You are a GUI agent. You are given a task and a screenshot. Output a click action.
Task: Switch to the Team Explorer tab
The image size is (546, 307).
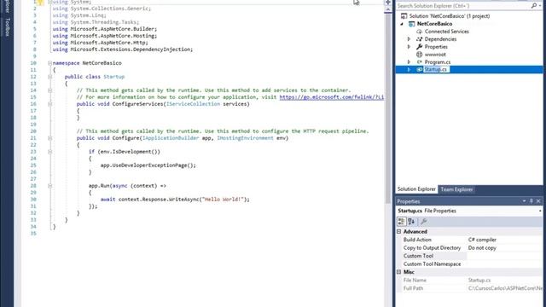coord(456,189)
